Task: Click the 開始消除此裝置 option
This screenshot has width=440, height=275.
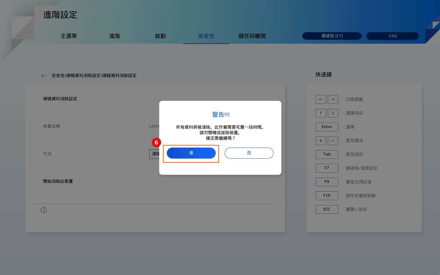Action: (x=58, y=182)
